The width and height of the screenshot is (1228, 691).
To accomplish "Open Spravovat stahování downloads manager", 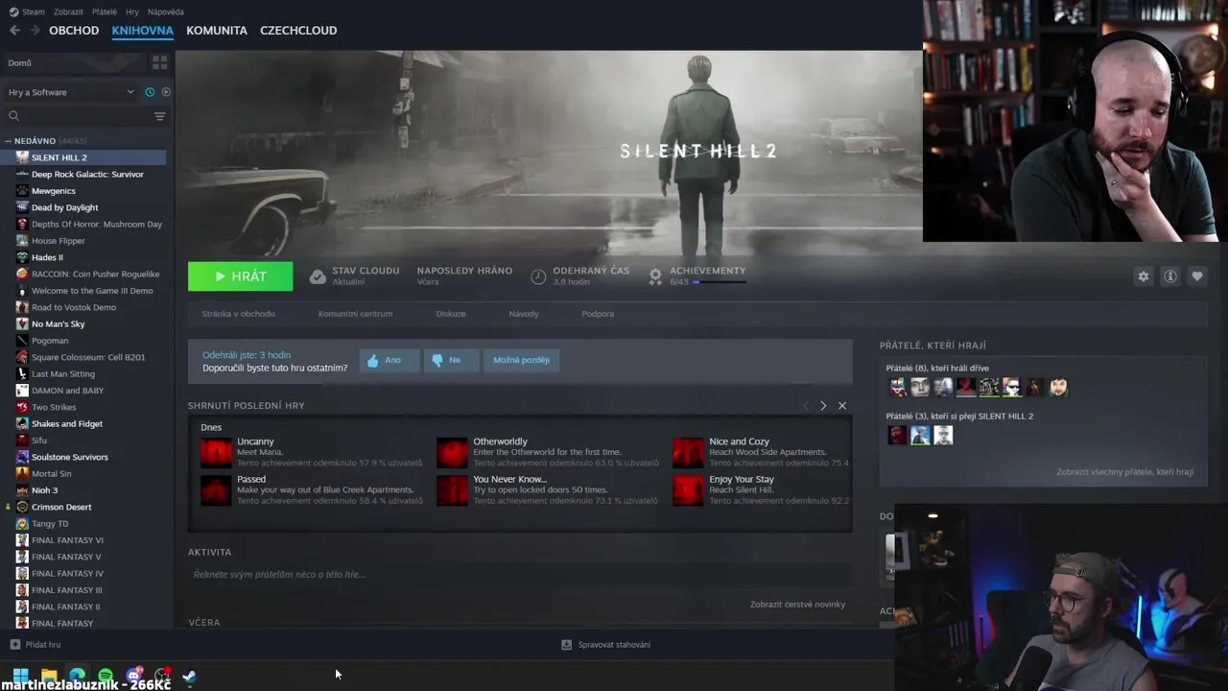I will [x=605, y=645].
